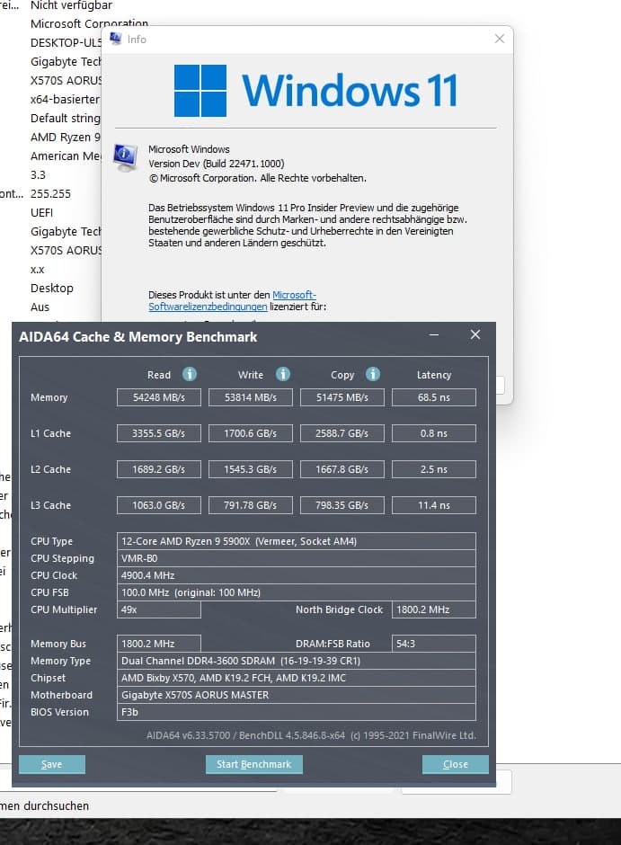Click Aus row in system info
Viewport: 621px width, 845px height.
40,307
